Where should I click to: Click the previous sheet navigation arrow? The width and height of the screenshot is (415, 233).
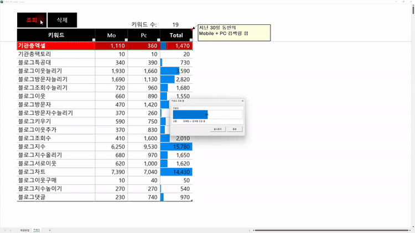click(5, 230)
